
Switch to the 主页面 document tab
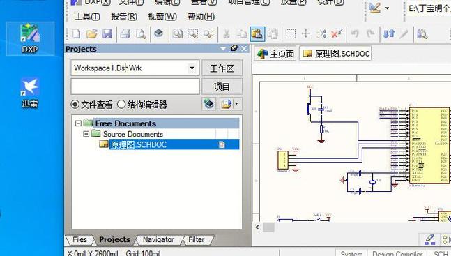pyautogui.click(x=275, y=54)
